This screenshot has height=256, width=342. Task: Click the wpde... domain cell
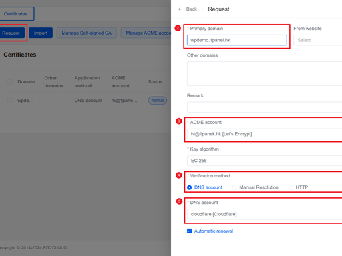pos(25,101)
